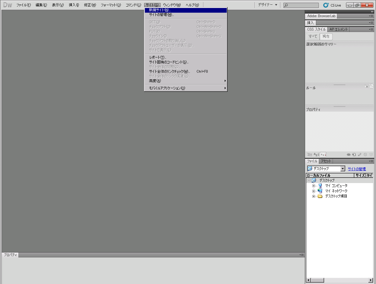Open CSS スタイル panel options menu icon
Viewport: 376px width, 284px height.
[371, 29]
